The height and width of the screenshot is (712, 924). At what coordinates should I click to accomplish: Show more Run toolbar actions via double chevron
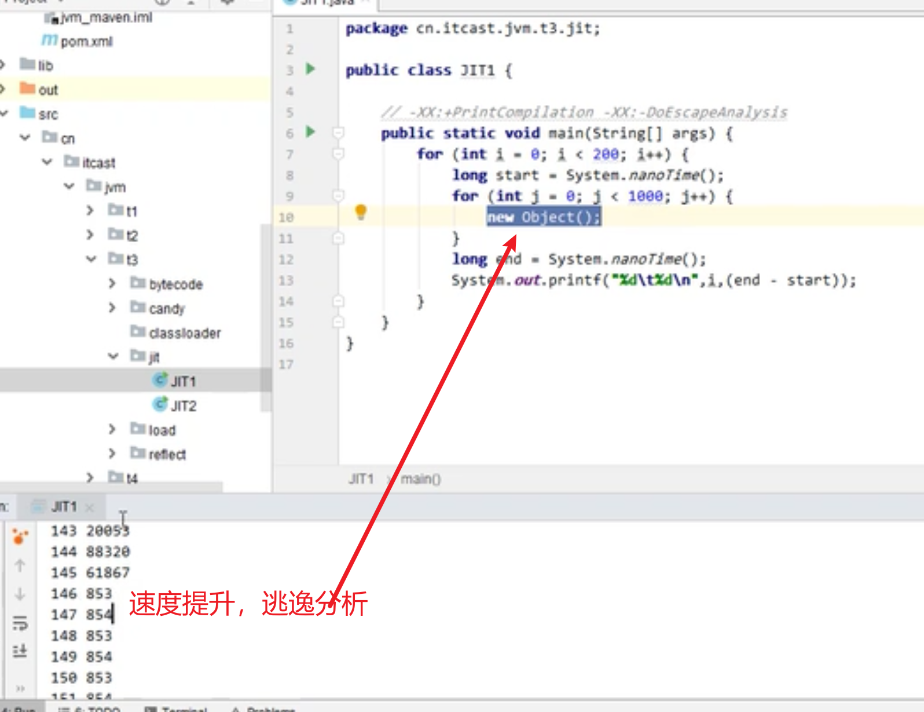20,688
